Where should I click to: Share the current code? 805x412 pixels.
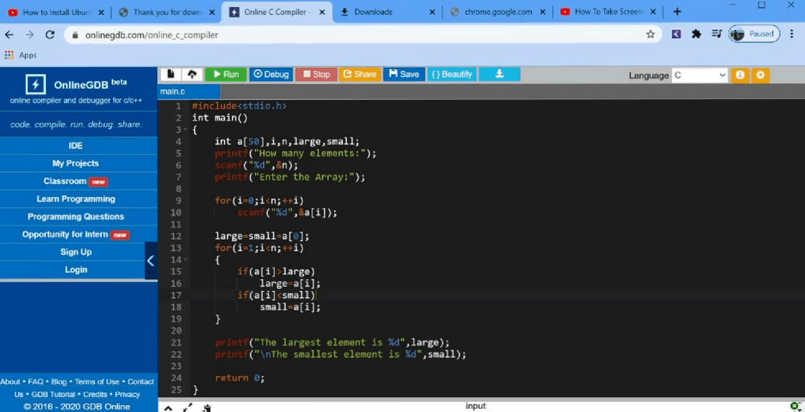[360, 74]
